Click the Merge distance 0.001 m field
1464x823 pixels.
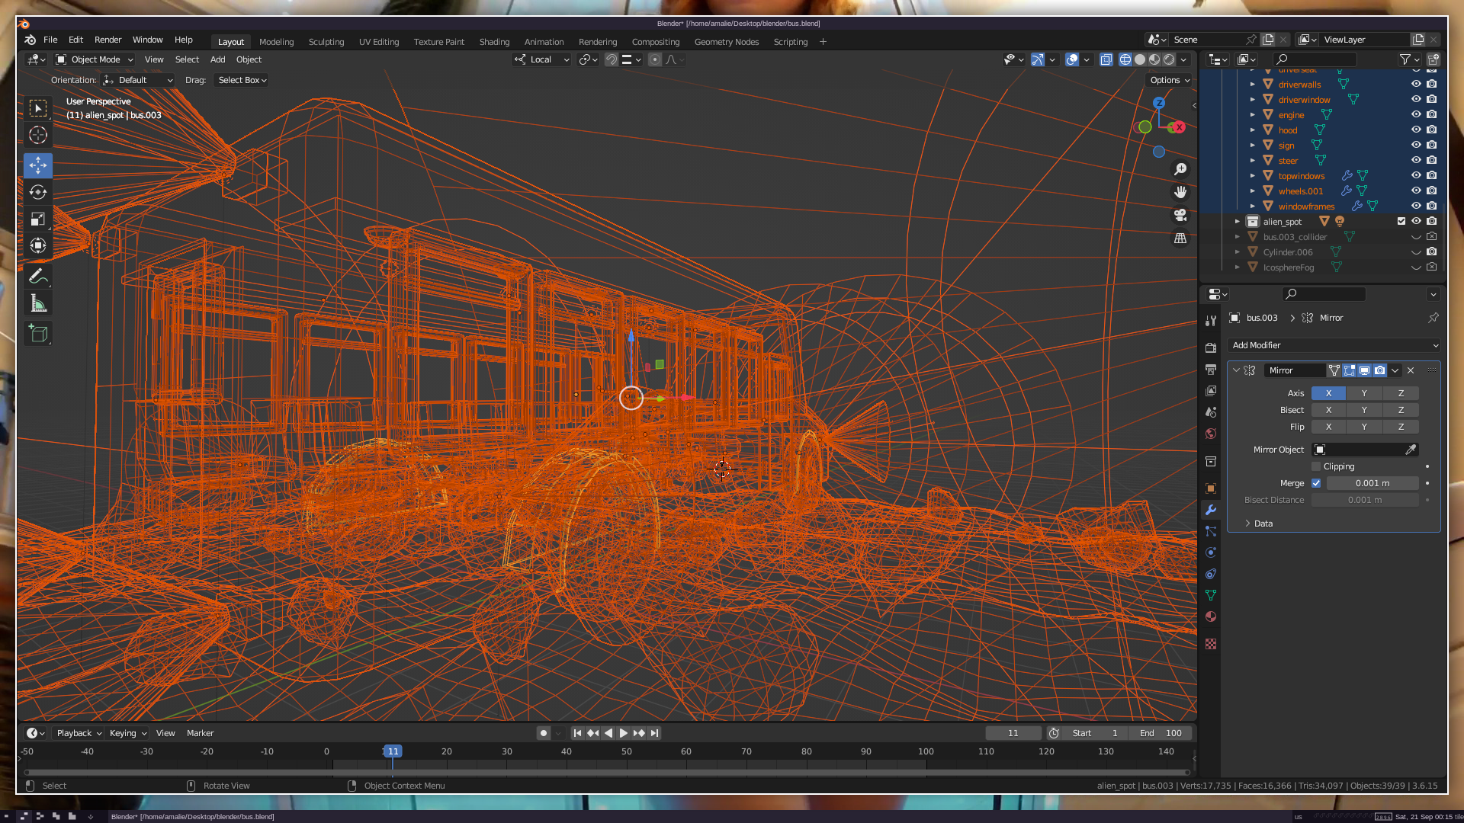[1372, 483]
